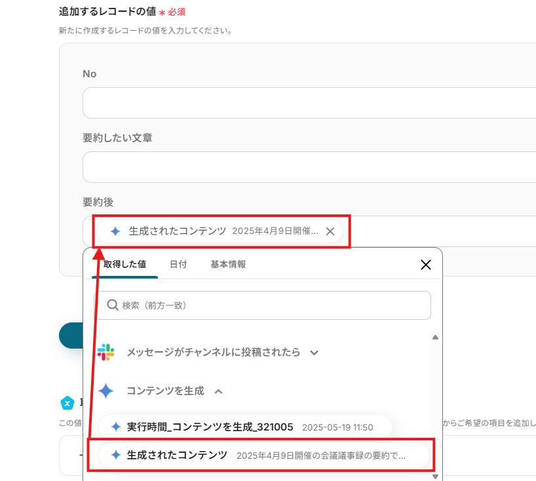Choose 実行時間_コンテンツを生成_321005 from the list
The height and width of the screenshot is (481, 536).
[210, 427]
